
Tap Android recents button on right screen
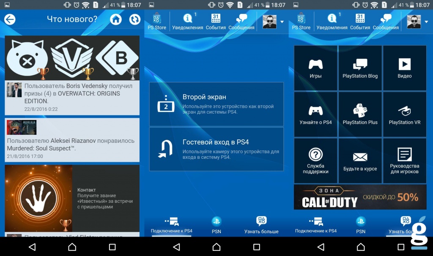401,247
